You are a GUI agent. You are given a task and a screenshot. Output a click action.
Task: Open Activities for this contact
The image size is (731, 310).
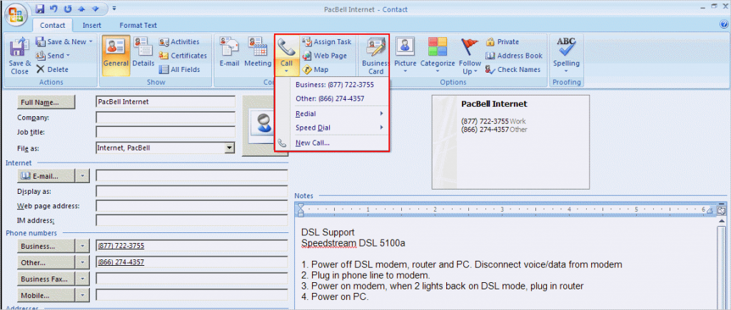pos(179,41)
